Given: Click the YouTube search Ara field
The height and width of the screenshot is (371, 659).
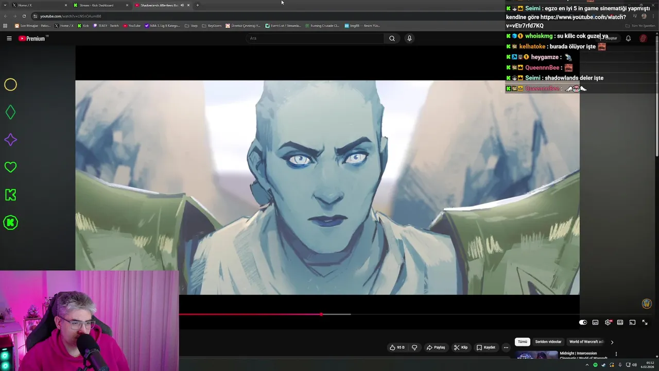Looking at the screenshot, I should [x=315, y=38].
